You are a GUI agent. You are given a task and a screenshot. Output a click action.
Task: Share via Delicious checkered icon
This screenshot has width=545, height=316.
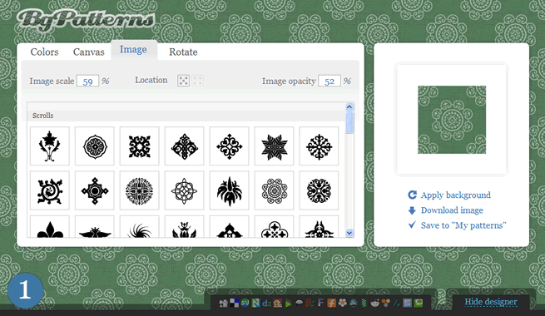[235, 303]
